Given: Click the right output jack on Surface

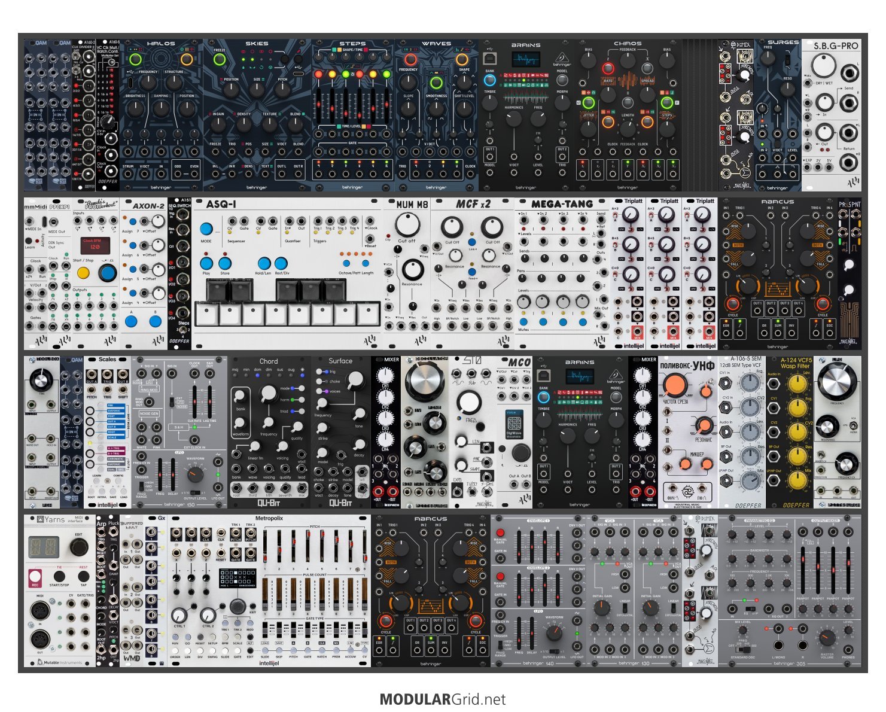Looking at the screenshot, I should click(363, 488).
